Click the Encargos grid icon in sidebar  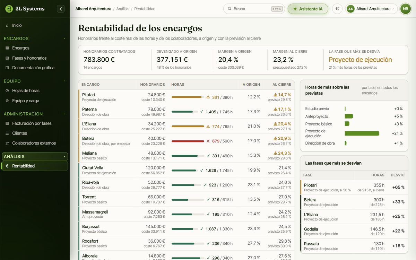point(7,48)
